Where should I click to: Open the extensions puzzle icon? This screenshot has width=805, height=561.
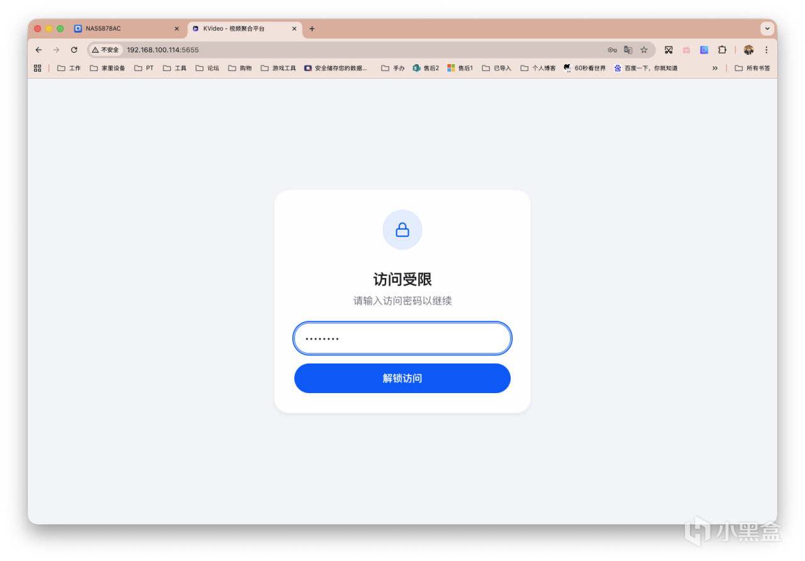point(722,50)
